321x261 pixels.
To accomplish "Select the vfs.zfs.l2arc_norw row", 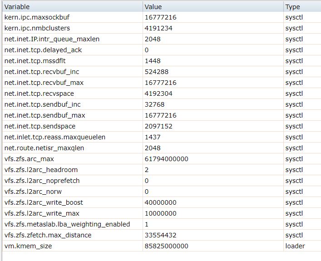I will point(162,192).
